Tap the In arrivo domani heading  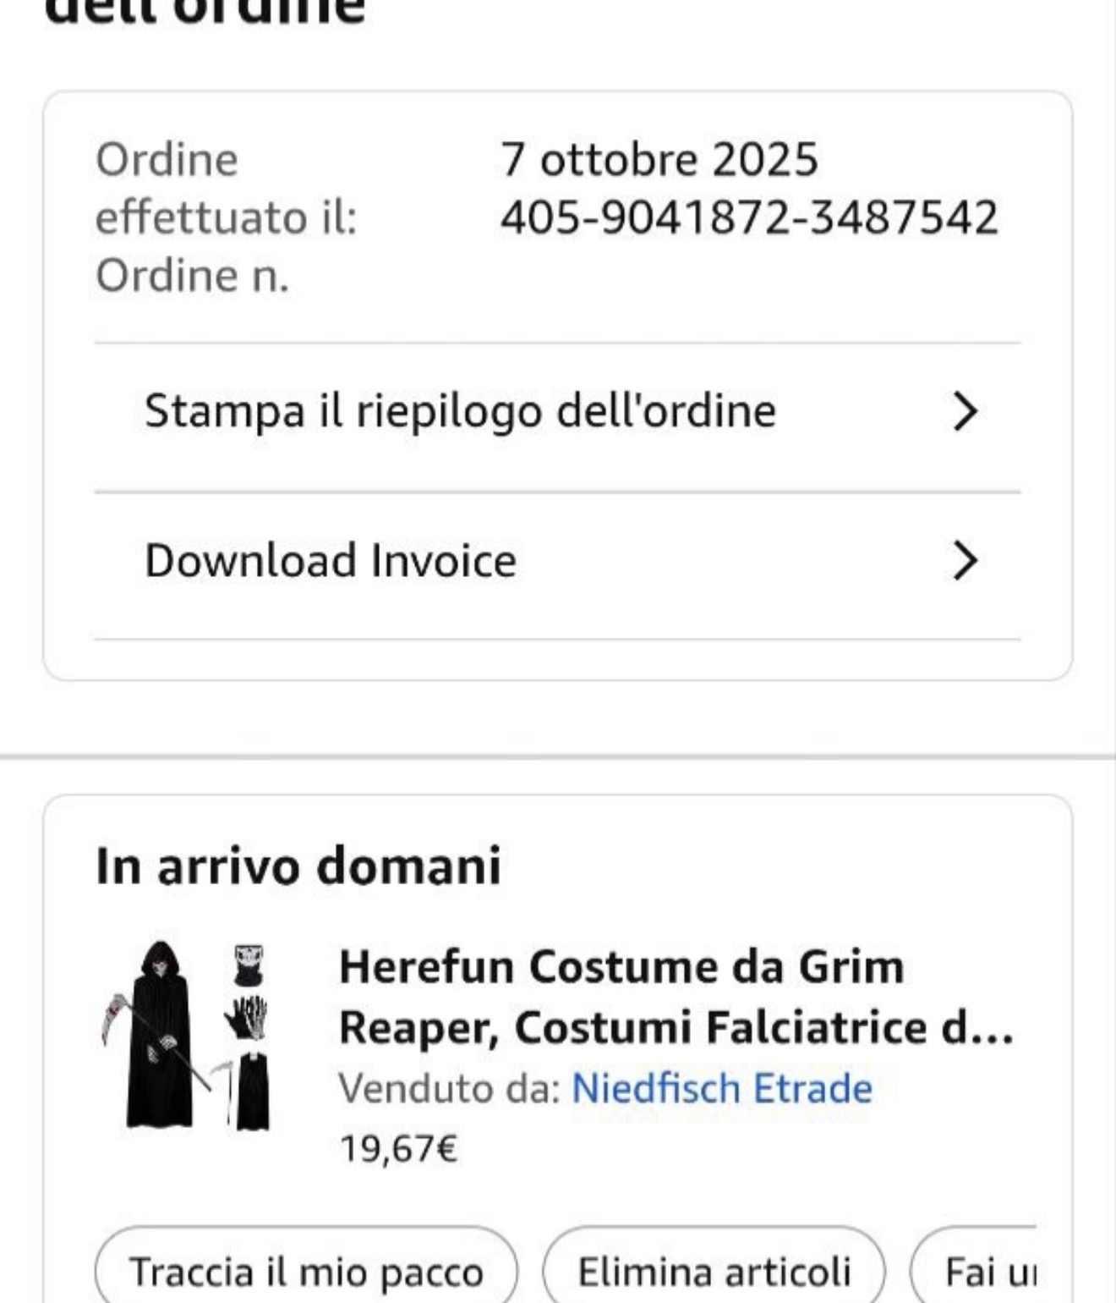click(x=298, y=866)
